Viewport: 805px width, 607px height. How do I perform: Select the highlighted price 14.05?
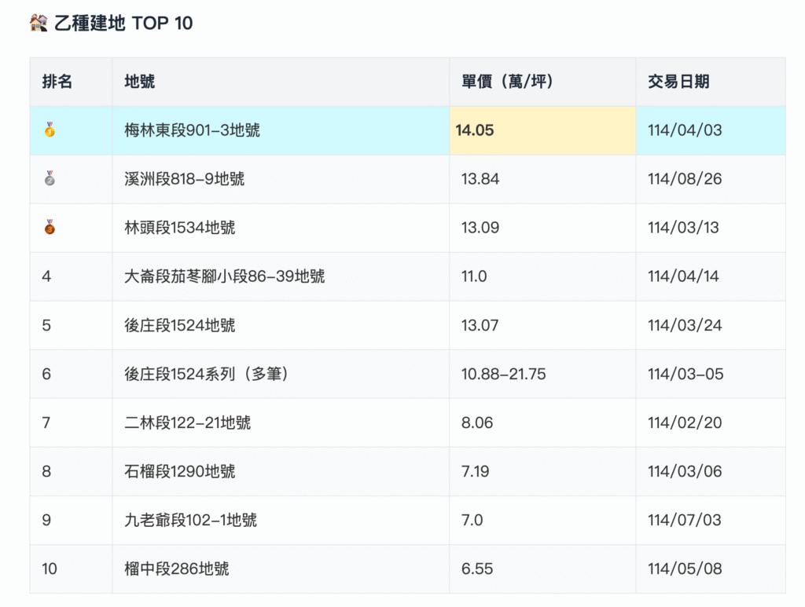point(475,130)
